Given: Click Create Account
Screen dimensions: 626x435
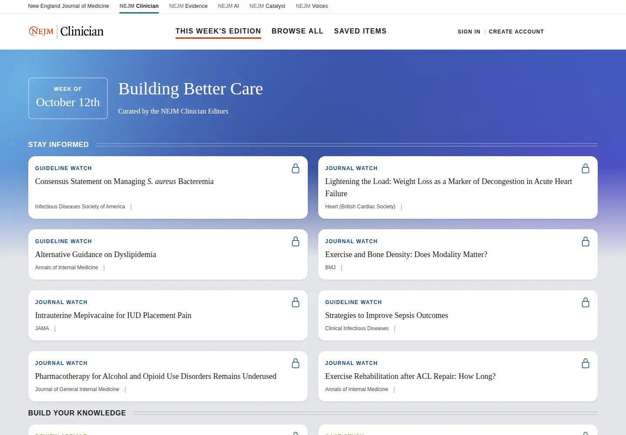Looking at the screenshot, I should point(516,32).
